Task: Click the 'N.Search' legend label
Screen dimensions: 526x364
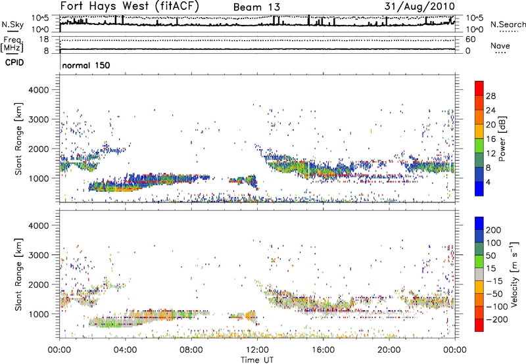Action: coord(508,24)
